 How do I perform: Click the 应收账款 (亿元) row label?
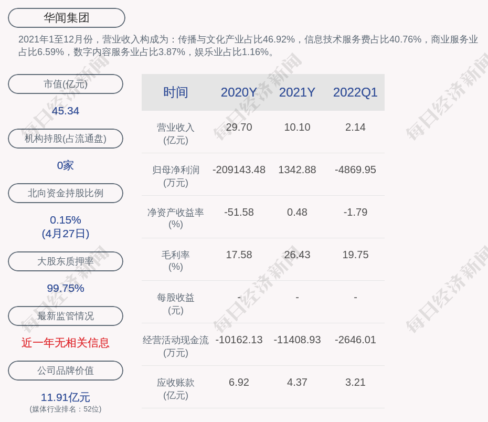click(176, 389)
